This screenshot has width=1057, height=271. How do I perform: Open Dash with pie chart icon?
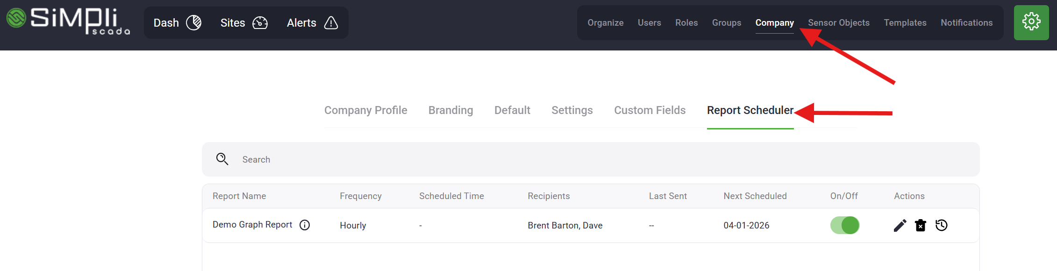pos(177,23)
